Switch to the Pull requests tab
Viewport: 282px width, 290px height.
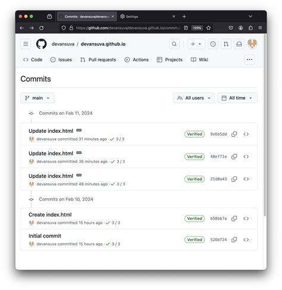coord(98,60)
